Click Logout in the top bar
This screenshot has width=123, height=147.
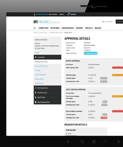coord(62,15)
